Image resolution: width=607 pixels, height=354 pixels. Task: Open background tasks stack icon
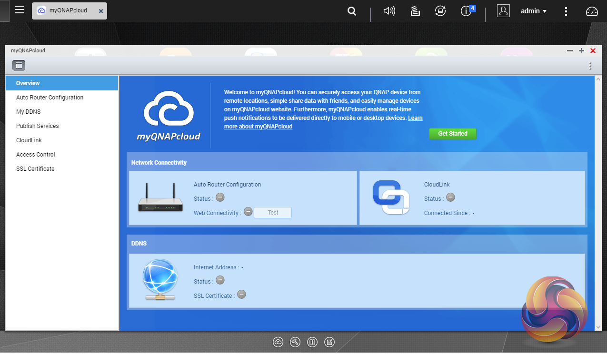415,11
